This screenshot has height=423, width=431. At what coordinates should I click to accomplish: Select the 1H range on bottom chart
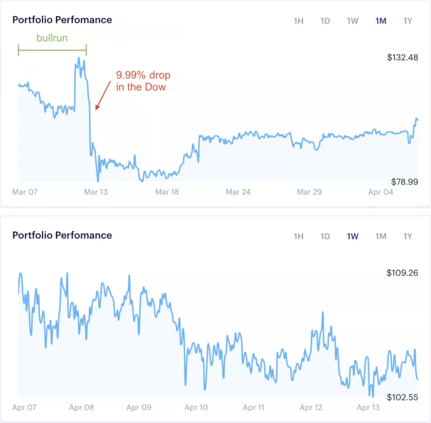[x=298, y=236]
